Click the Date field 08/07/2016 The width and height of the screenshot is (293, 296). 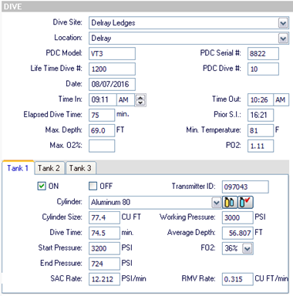click(112, 84)
